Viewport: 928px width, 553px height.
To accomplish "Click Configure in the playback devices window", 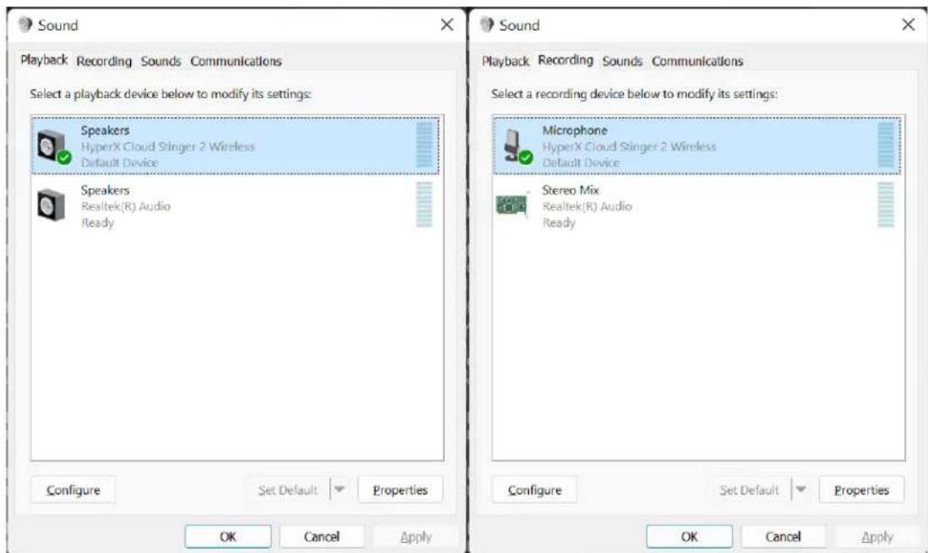I will 73,490.
